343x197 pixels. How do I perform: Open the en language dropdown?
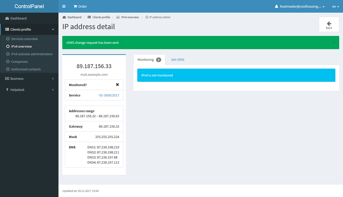coord(336,6)
